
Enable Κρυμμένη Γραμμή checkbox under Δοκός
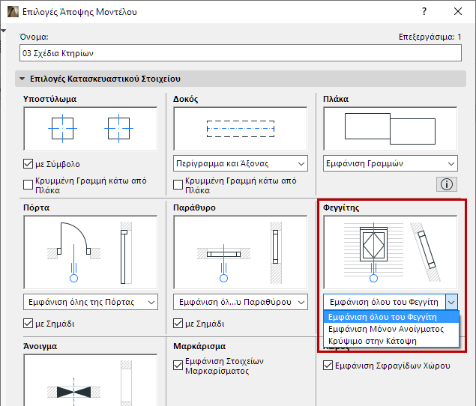(x=178, y=184)
